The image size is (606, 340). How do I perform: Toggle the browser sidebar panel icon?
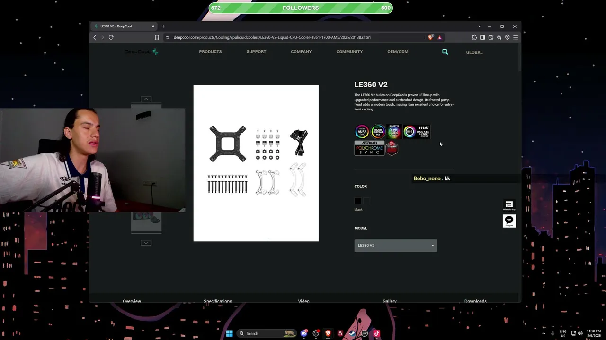pyautogui.click(x=482, y=37)
